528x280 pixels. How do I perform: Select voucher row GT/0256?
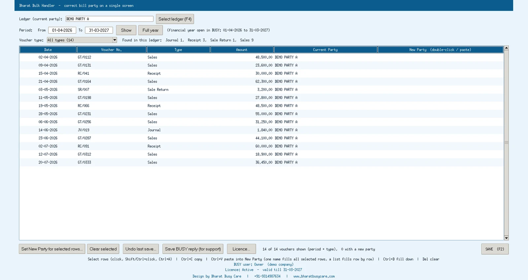click(261, 122)
